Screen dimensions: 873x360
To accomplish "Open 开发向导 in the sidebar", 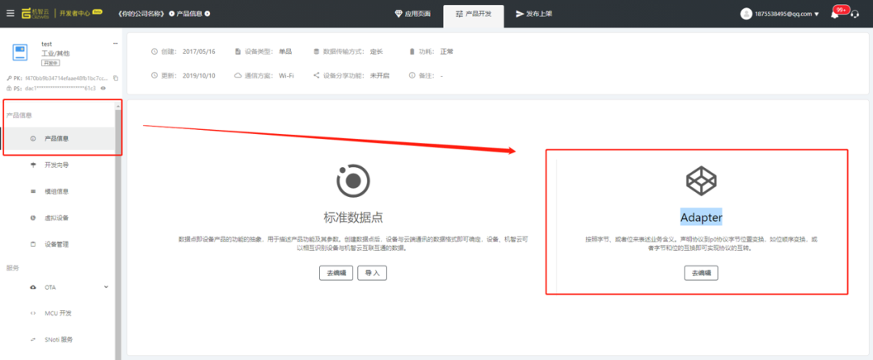I will 58,165.
